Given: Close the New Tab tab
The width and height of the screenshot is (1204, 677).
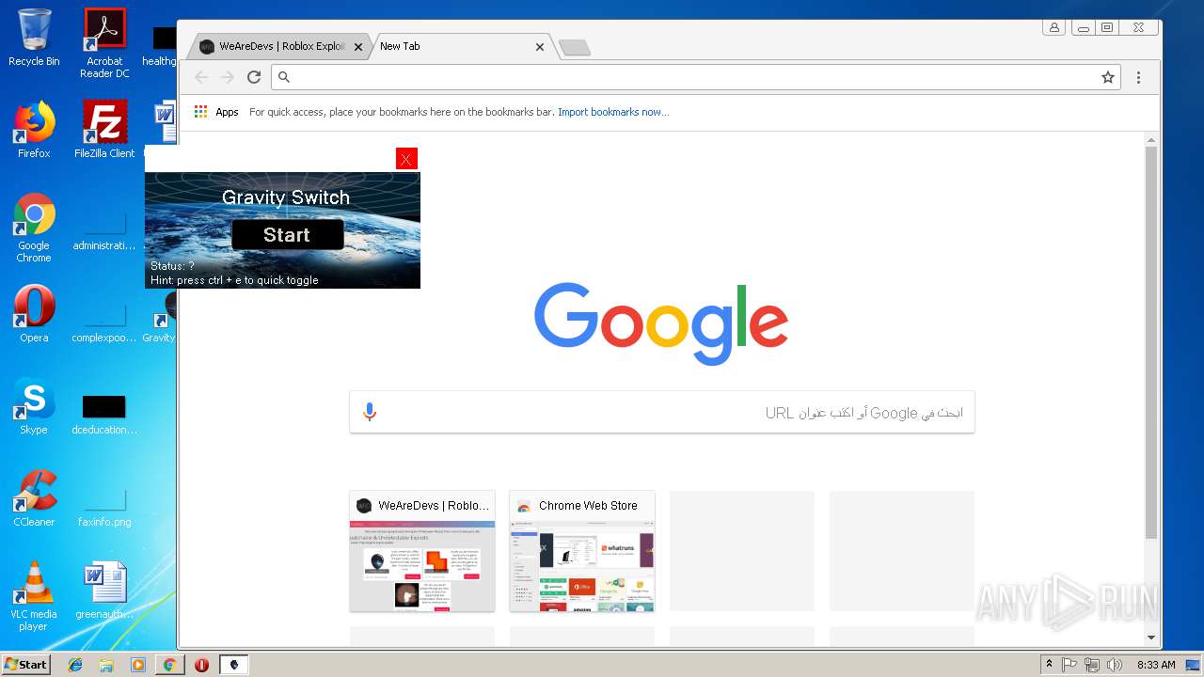Looking at the screenshot, I should tap(540, 47).
